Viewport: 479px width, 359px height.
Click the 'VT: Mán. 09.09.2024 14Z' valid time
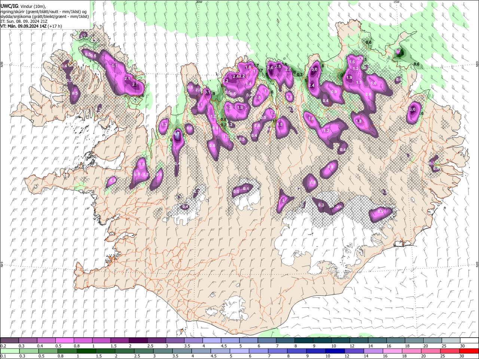pos(23,26)
